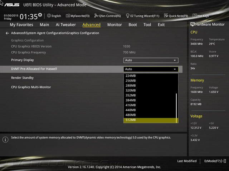Click the English language button
Image resolution: width=229 pixels, height=171 pixels.
(x=54, y=16)
